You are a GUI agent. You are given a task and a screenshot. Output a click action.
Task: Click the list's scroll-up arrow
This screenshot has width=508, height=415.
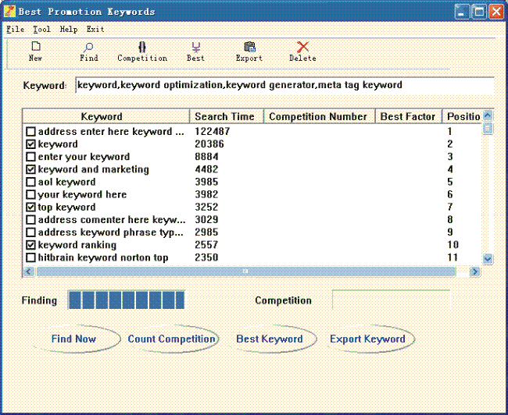[x=488, y=115]
